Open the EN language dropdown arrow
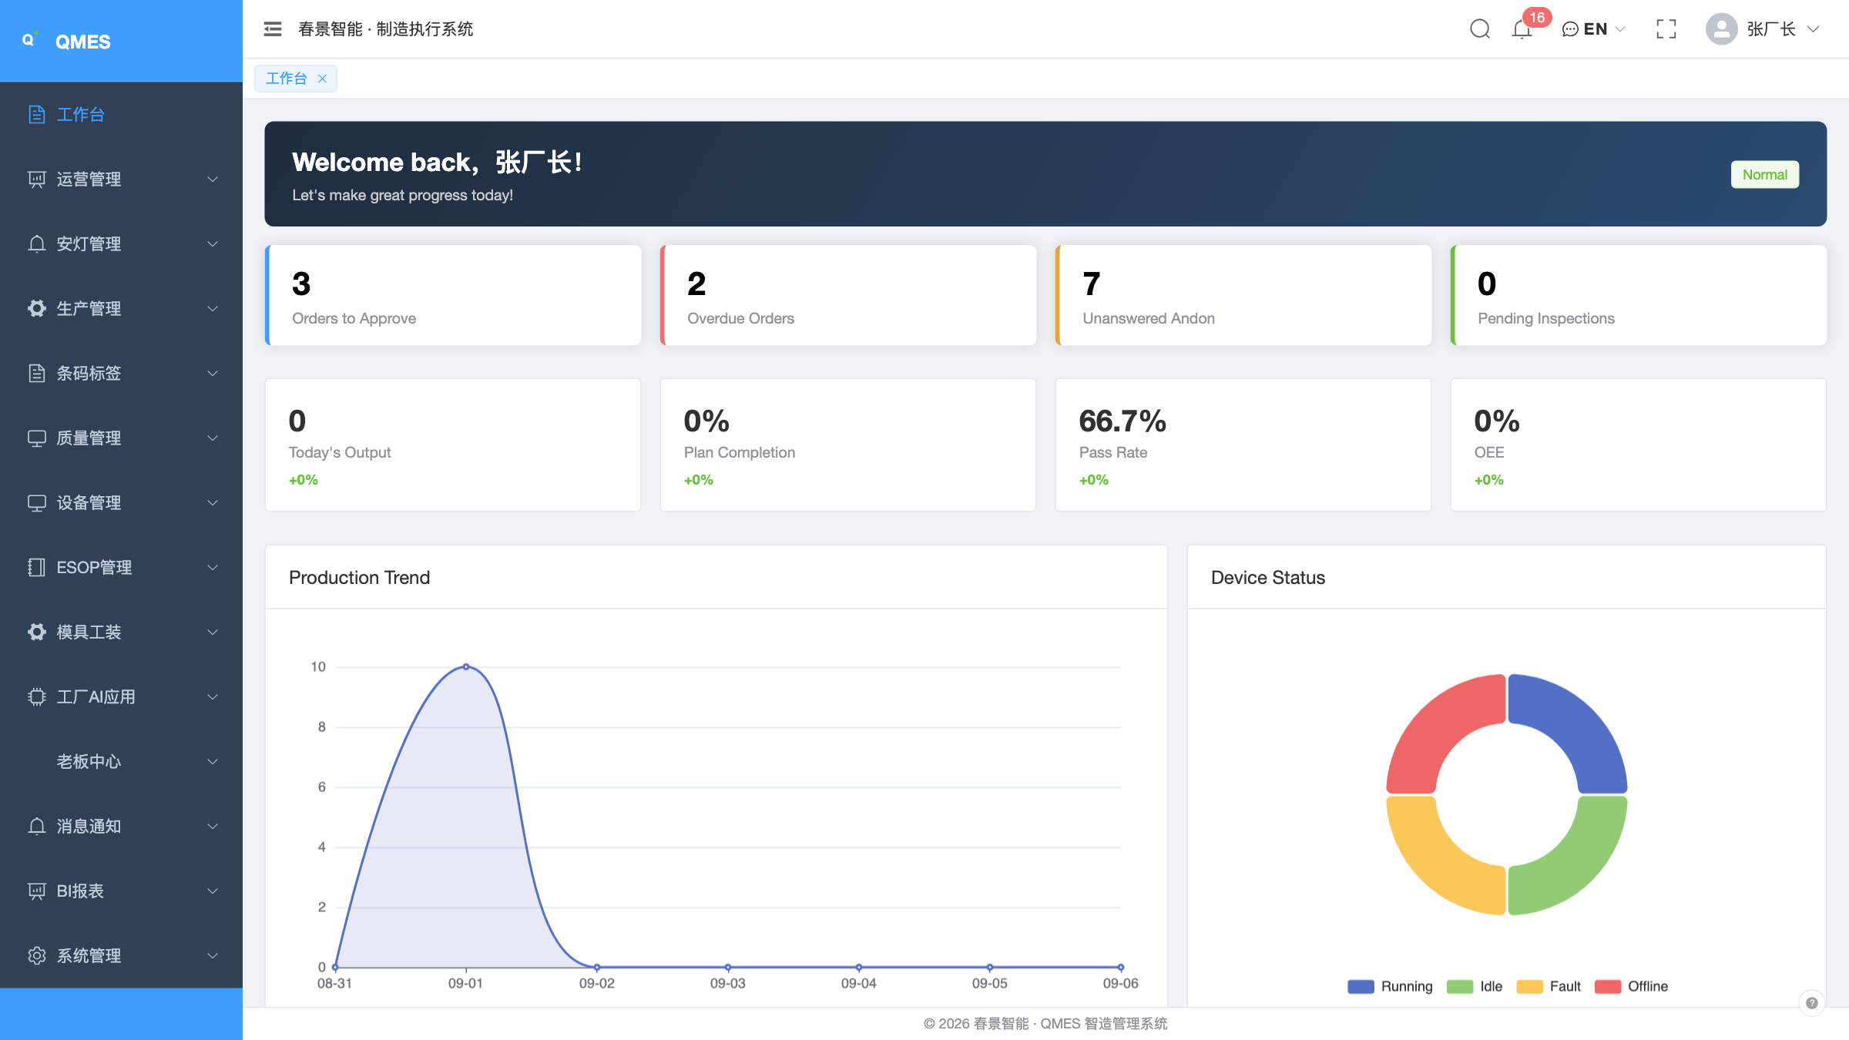This screenshot has height=1040, width=1849. coord(1619,29)
